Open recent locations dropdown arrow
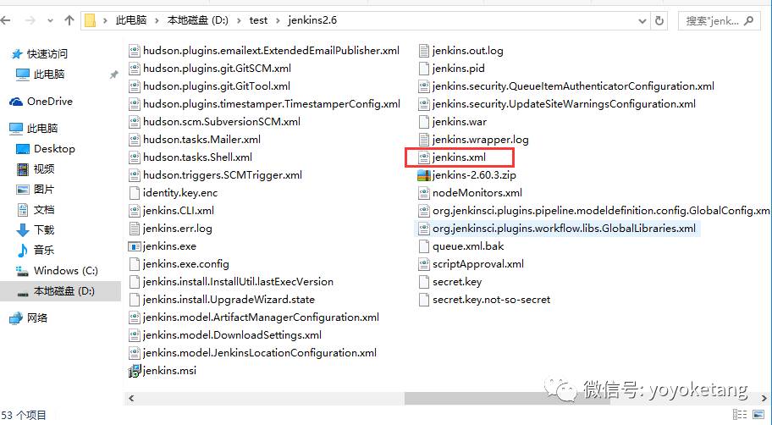Image resolution: width=772 pixels, height=425 pixels. click(x=50, y=21)
